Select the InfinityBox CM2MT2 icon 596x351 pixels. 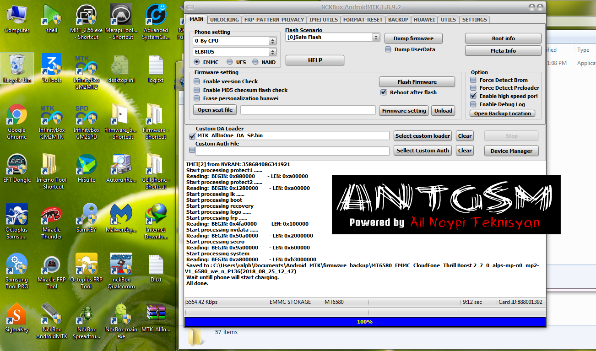pos(86,71)
